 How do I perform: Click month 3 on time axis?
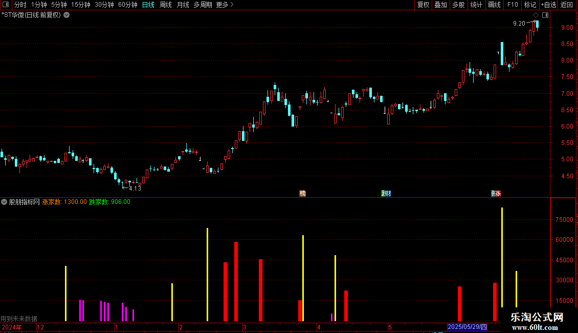click(245, 327)
